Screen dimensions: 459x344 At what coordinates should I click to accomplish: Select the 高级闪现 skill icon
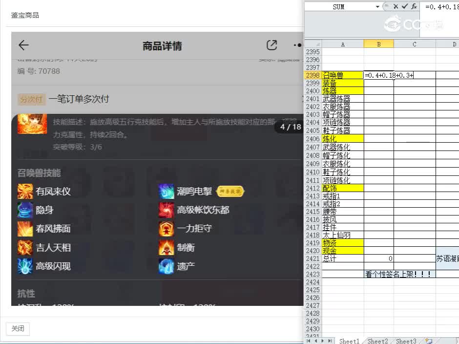point(25,266)
